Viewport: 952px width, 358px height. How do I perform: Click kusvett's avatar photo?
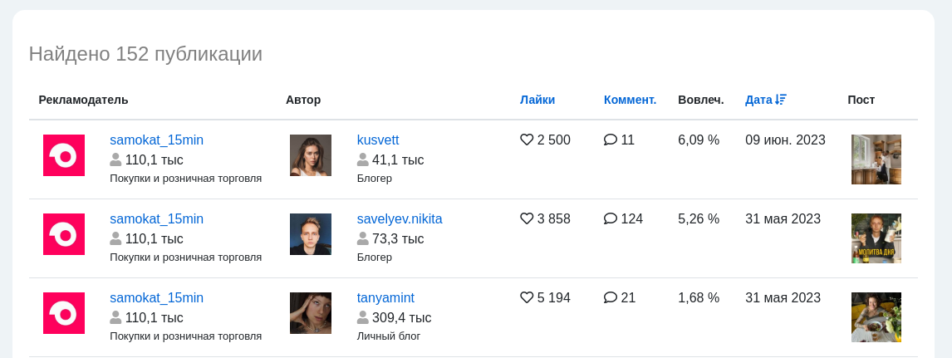point(310,155)
